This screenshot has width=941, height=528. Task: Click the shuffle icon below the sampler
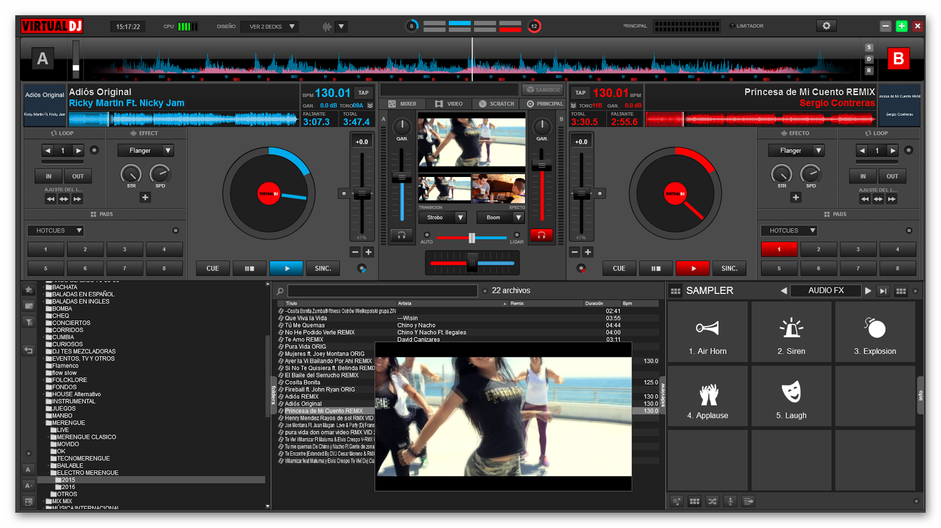[x=713, y=502]
